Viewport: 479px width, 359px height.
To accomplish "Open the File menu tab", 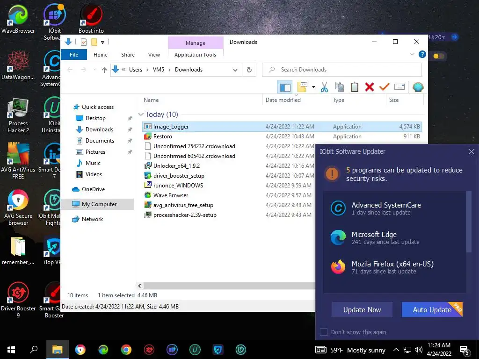I will (74, 55).
